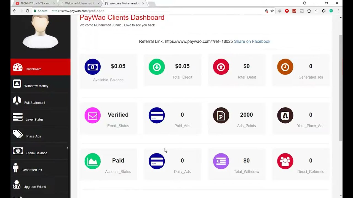Viewport: 353px width, 198px height.
Task: Open Upgrade Friend menu item
Action: (x=41, y=185)
